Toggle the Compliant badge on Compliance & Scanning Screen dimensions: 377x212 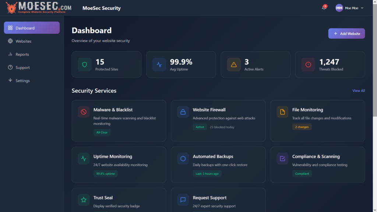pos(302,173)
